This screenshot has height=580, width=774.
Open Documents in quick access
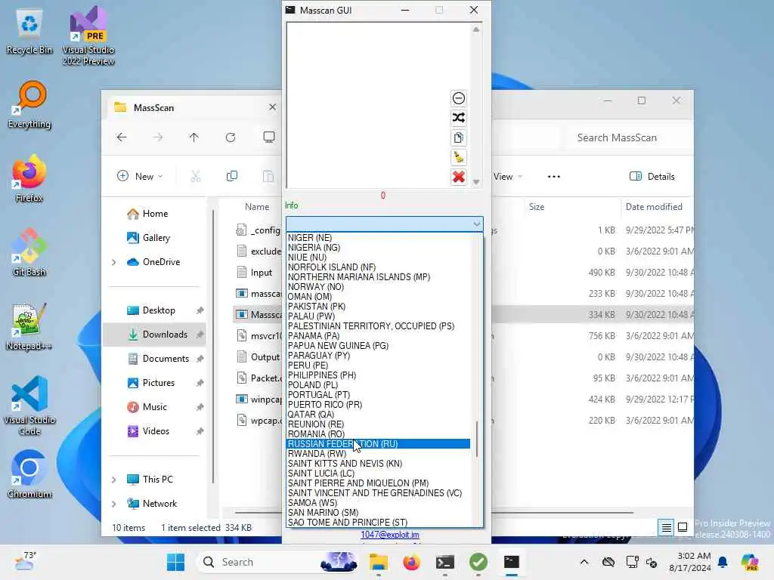[x=166, y=359]
